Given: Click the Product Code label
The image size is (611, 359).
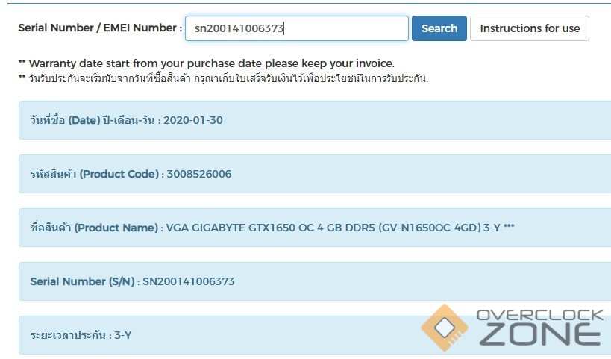Looking at the screenshot, I should click(94, 174).
